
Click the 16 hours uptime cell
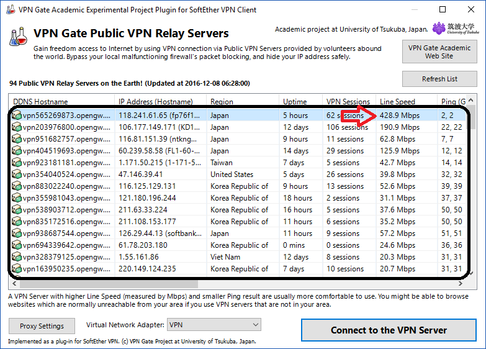[x=297, y=210]
